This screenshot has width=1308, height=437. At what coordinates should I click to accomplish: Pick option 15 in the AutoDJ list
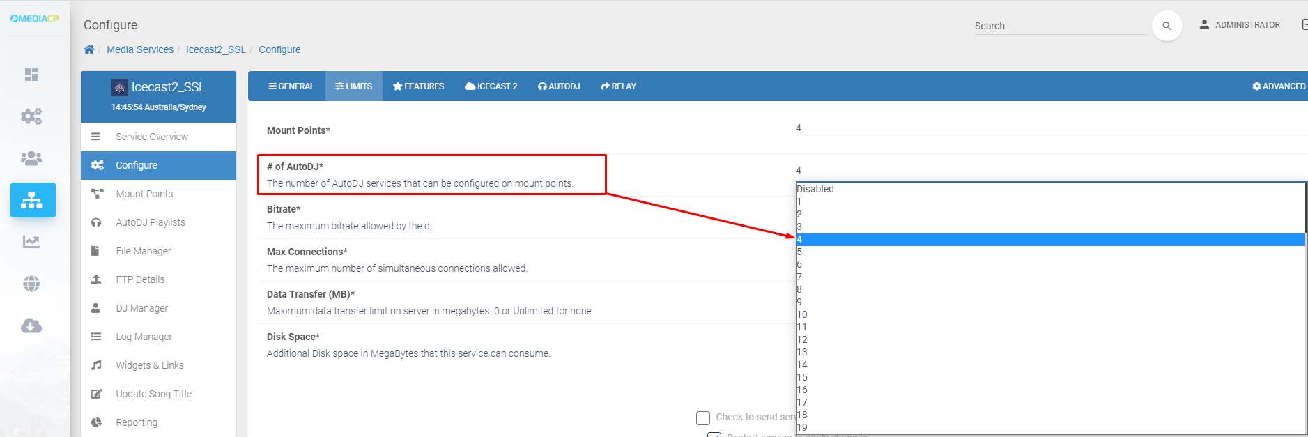(1050, 377)
